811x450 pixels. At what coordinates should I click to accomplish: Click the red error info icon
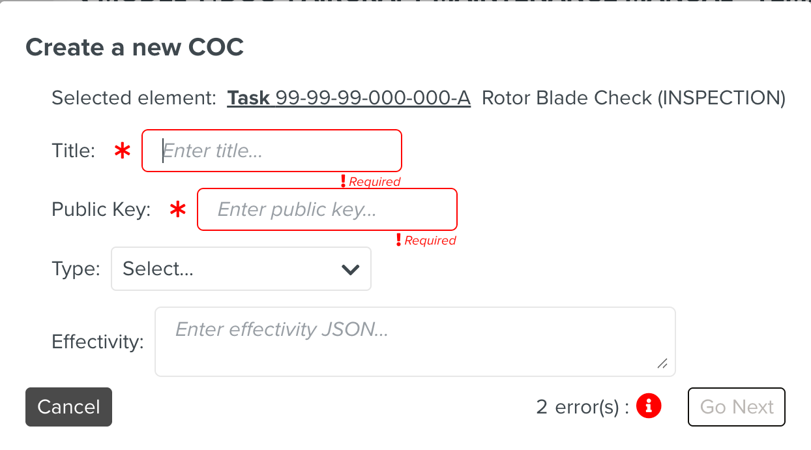coord(648,406)
